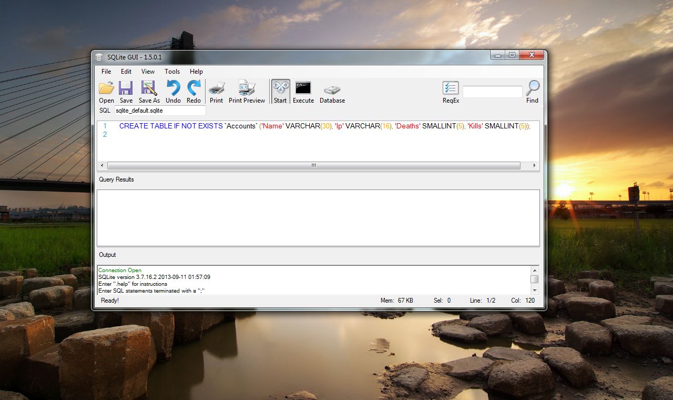Toggle the Start toolbar button
Screen dimensions: 673x400
(x=280, y=92)
